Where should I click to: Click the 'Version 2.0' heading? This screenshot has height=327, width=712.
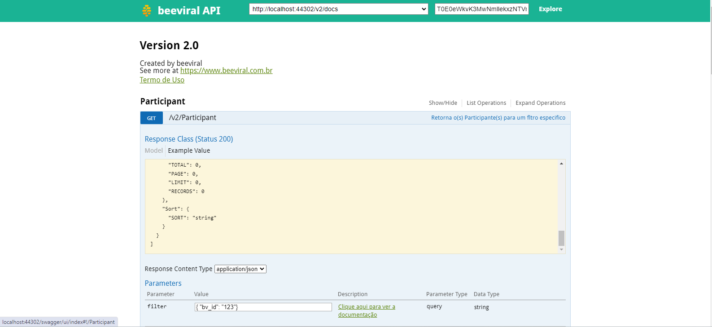click(169, 45)
